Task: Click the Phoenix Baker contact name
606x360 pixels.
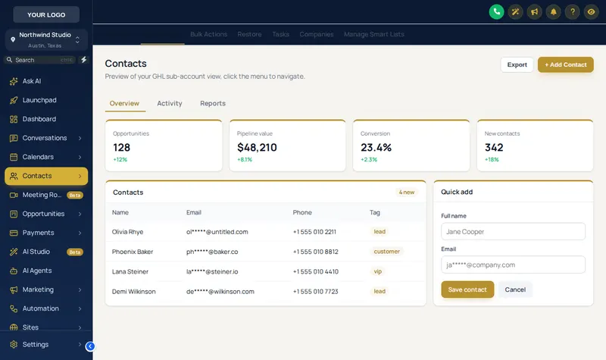Action: coord(133,252)
